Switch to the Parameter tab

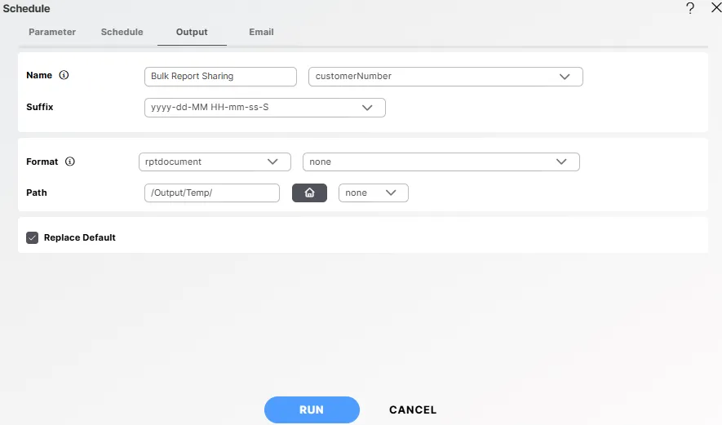(52, 32)
